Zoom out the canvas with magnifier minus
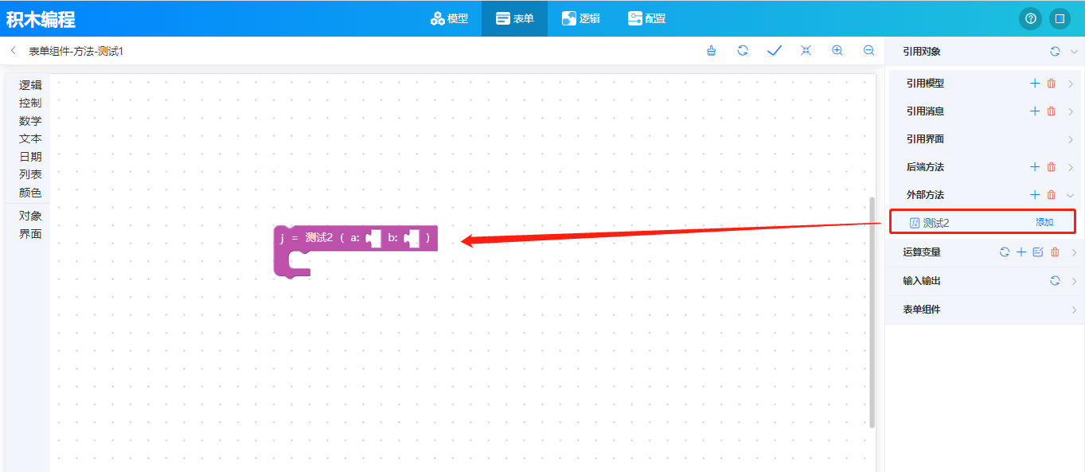The height and width of the screenshot is (472, 1085). (869, 51)
